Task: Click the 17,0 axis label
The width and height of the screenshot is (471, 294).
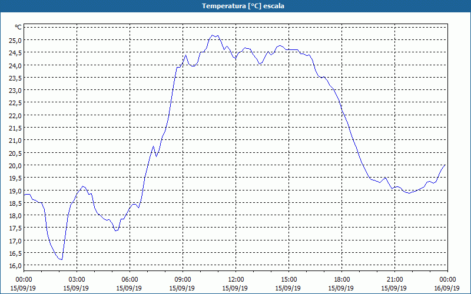Action: (x=15, y=241)
